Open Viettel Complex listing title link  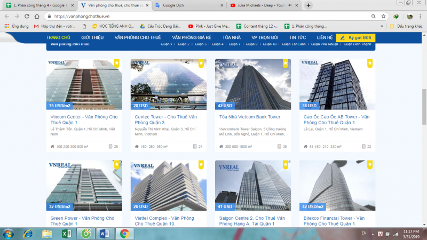tap(164, 221)
